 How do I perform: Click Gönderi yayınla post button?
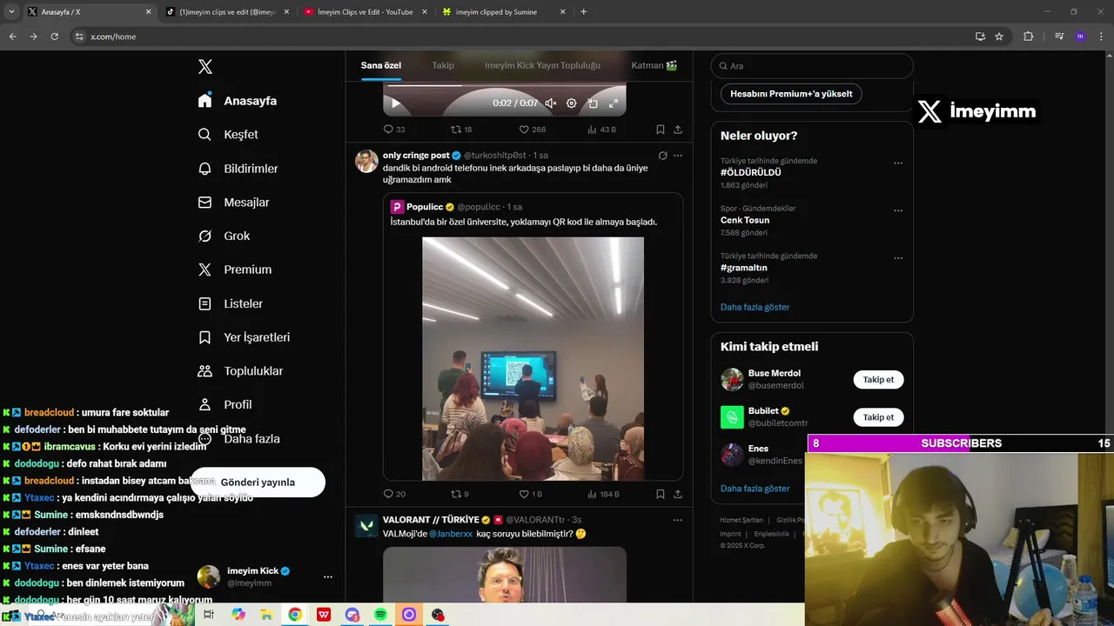(x=258, y=482)
